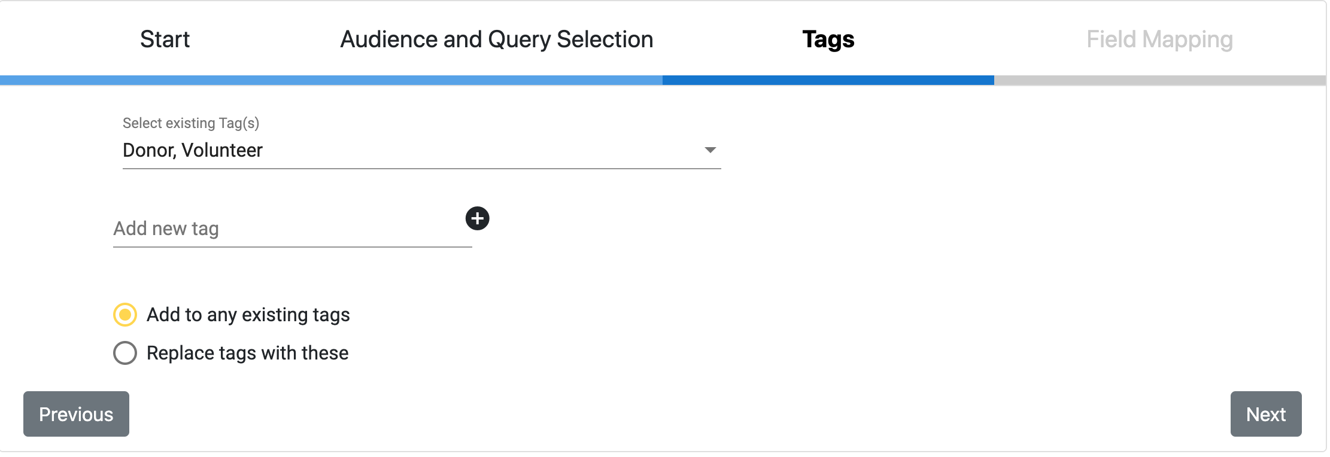The height and width of the screenshot is (457, 1330).
Task: Switch to Audience and Query Selection step
Action: 497,39
